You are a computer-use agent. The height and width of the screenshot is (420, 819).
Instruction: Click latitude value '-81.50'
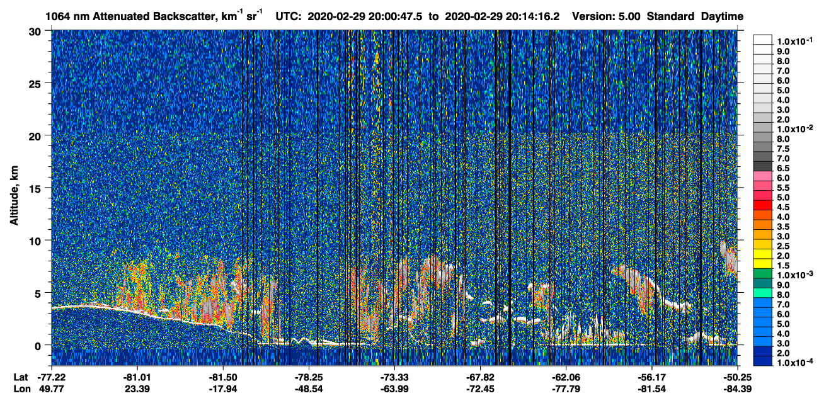tap(222, 377)
